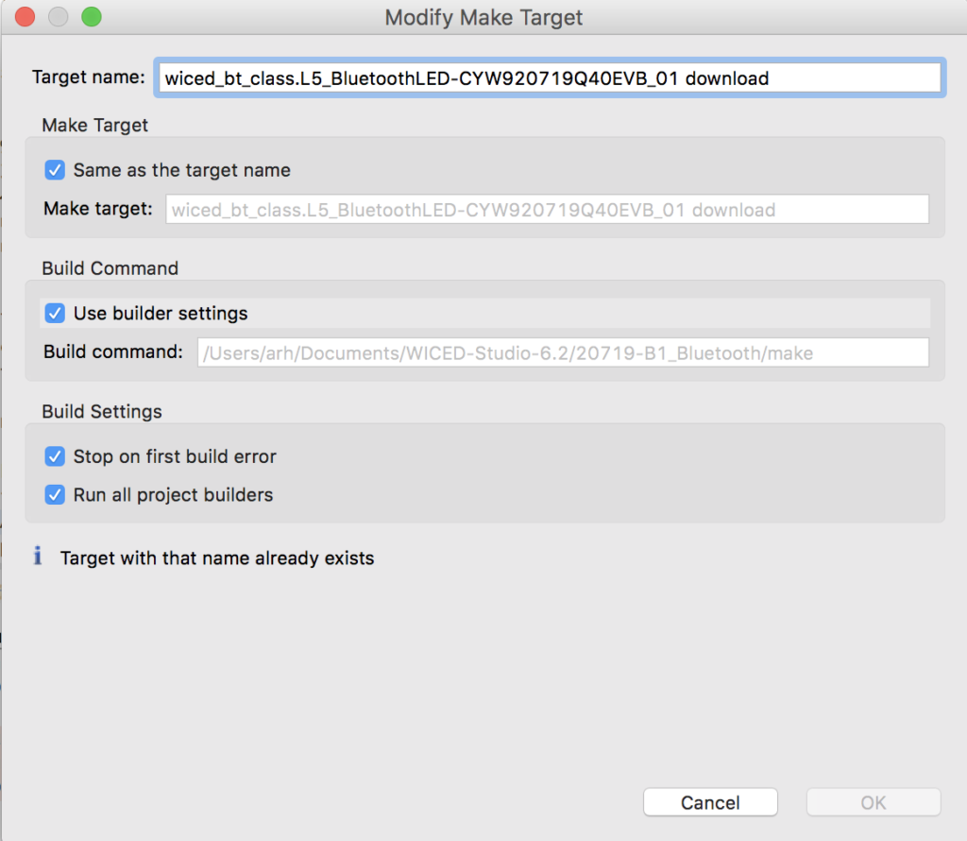
Task: Click the Build command path field
Action: 563,352
